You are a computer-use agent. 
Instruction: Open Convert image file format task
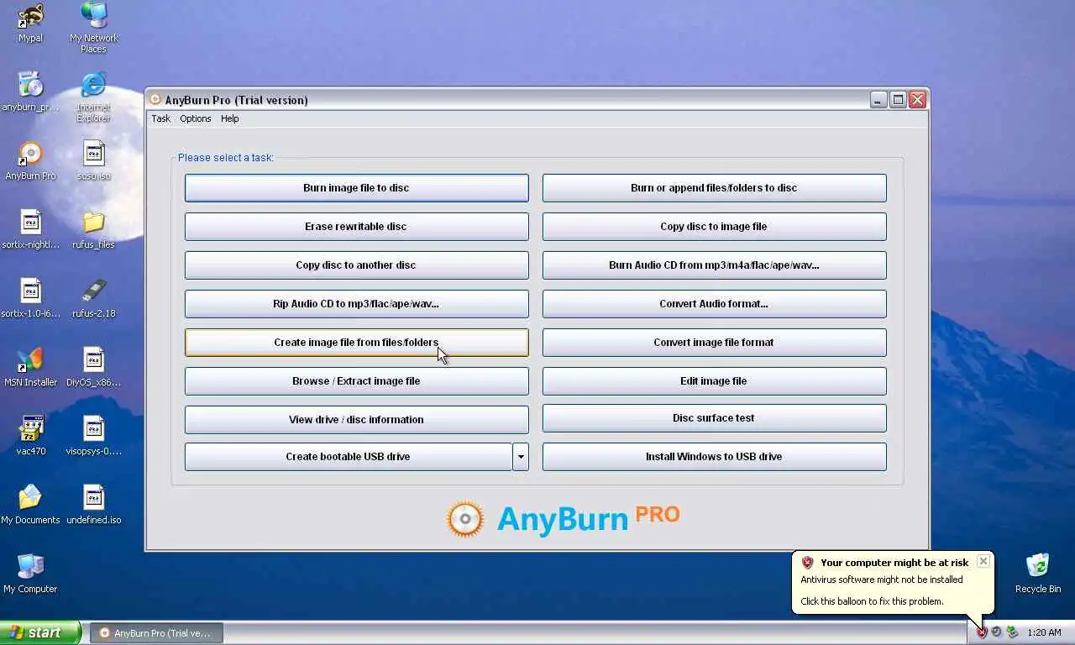[714, 343]
